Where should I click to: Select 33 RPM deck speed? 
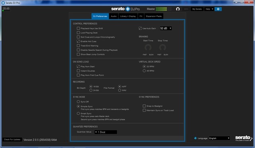pyautogui.click(x=144, y=66)
